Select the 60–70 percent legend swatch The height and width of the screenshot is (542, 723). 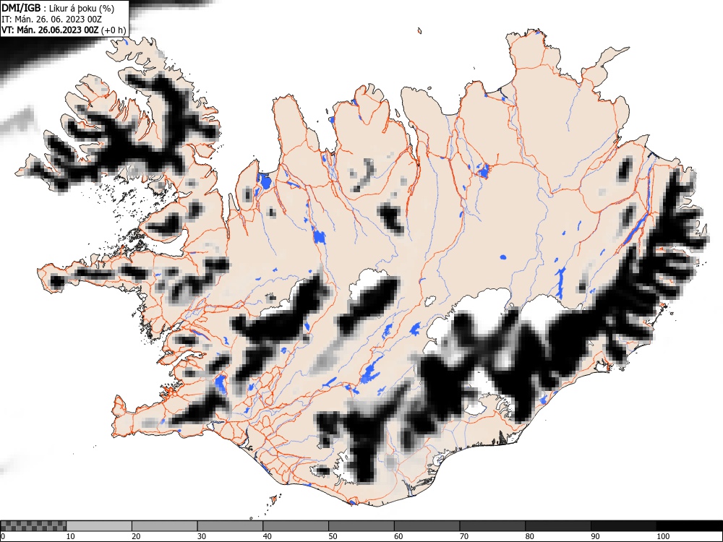click(427, 526)
